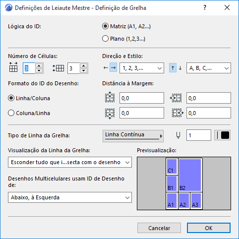Confirm with the OK button
239x239 pixels.
209,228
